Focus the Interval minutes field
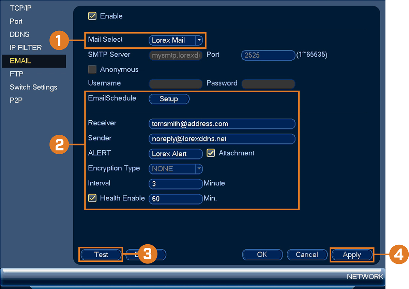This screenshot has height=289, width=409. (176, 184)
